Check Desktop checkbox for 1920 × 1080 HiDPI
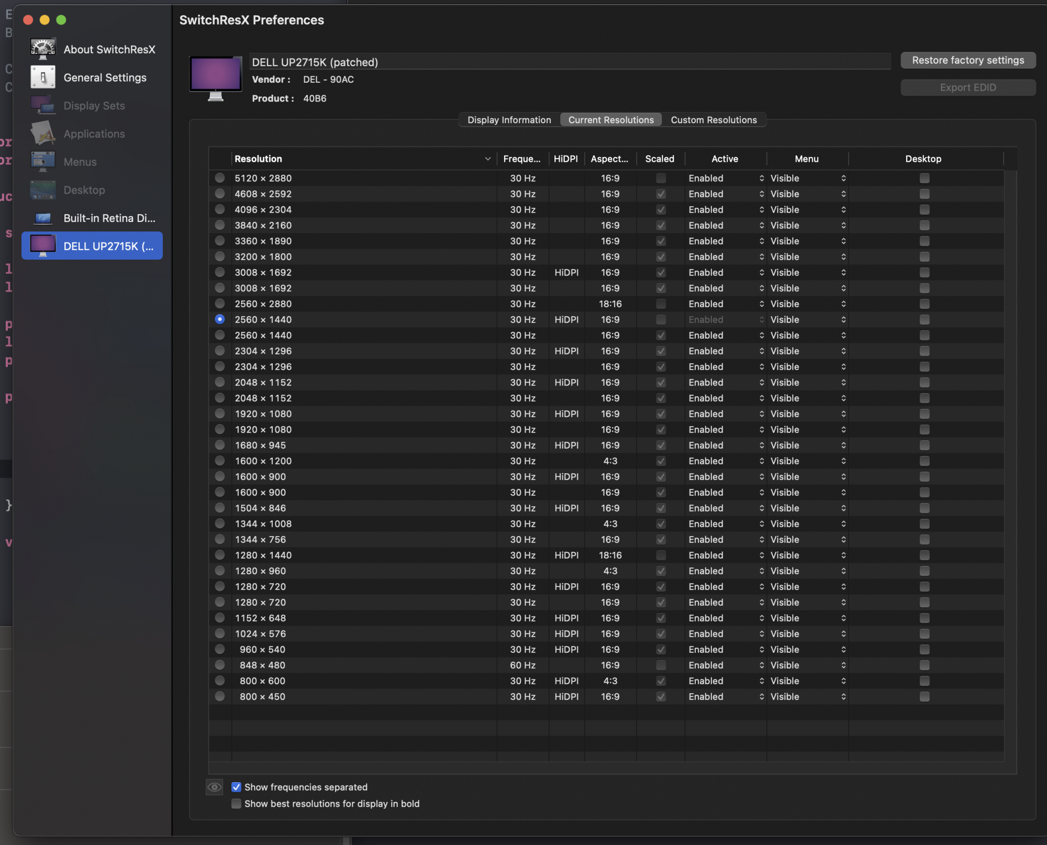Viewport: 1047px width, 845px height. pos(924,414)
